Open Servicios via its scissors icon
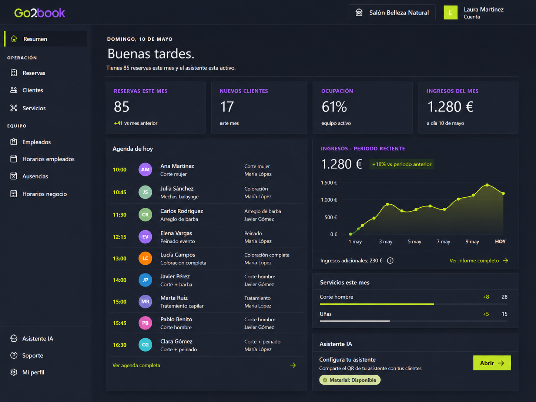 (x=14, y=108)
